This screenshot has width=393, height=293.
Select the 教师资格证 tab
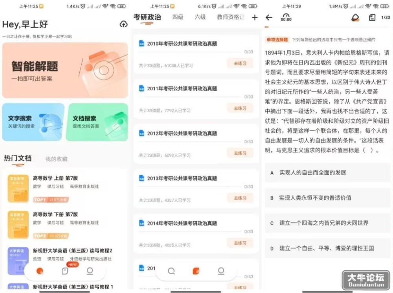(231, 17)
